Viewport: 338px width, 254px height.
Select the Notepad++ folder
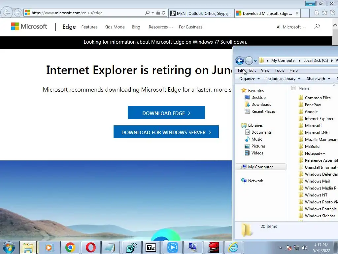tap(315, 153)
